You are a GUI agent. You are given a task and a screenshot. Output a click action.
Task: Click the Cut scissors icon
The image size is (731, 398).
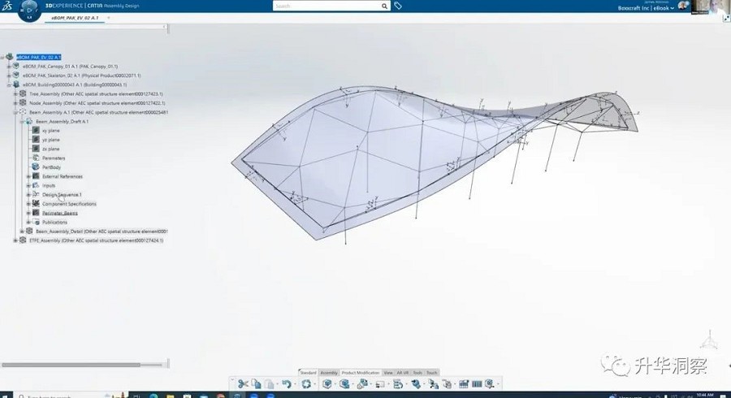(242, 384)
